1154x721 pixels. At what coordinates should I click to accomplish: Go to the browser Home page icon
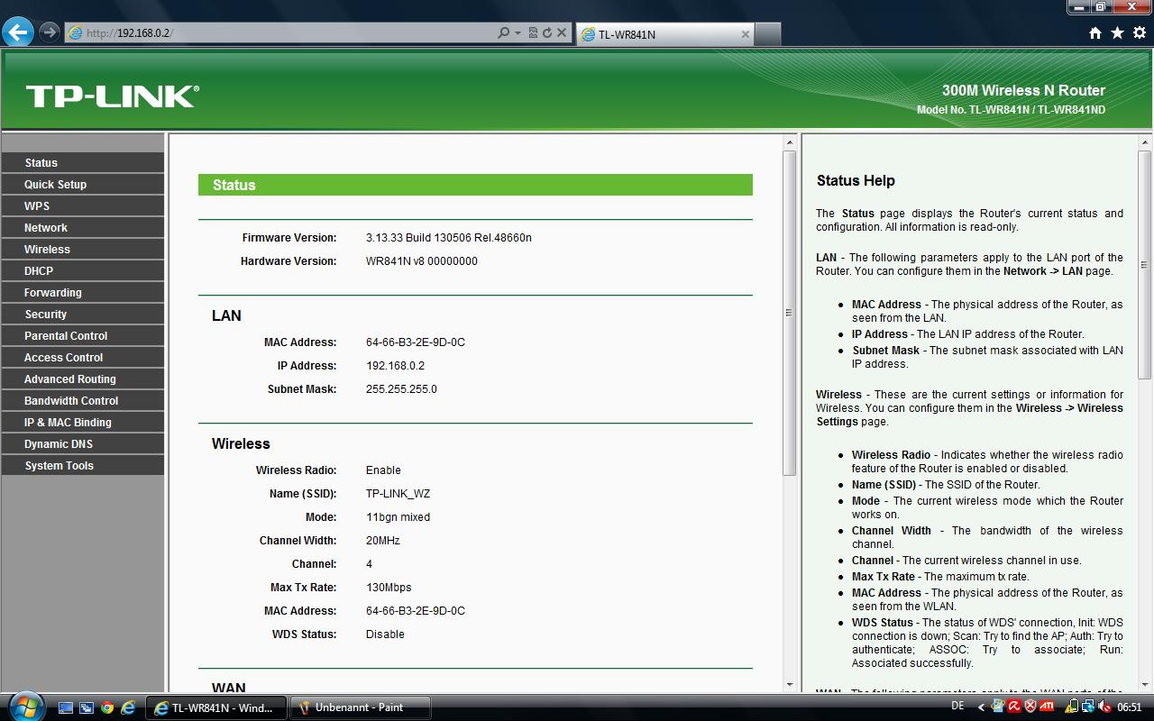[x=1095, y=32]
